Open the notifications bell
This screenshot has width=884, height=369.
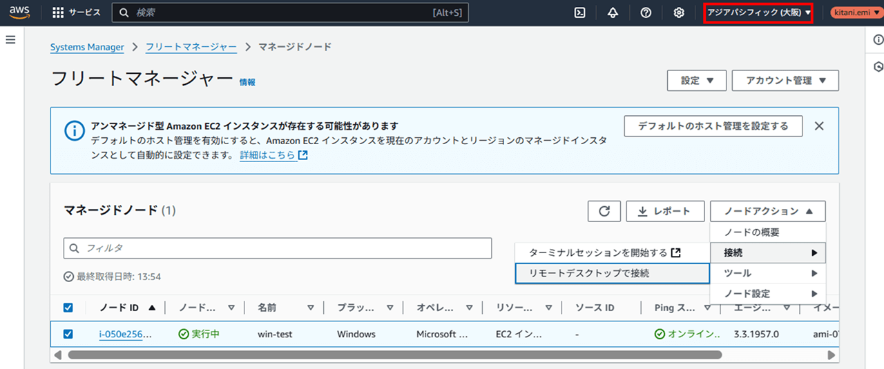[x=613, y=12]
